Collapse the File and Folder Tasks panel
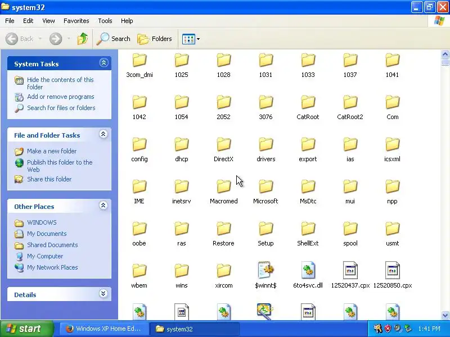The width and height of the screenshot is (450, 337). (x=103, y=134)
